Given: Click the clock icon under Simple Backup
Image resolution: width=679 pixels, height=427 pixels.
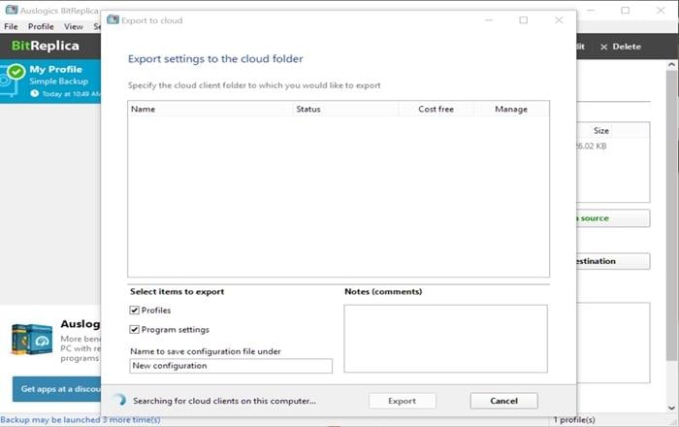Looking at the screenshot, I should click(35, 93).
